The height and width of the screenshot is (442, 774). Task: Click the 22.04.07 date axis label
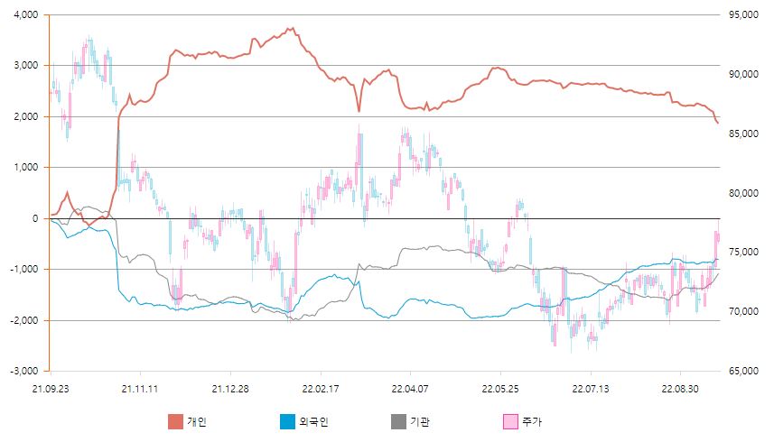coord(410,388)
